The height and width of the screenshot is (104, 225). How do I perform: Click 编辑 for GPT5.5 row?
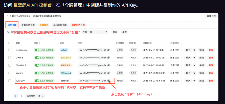[x=201, y=58]
